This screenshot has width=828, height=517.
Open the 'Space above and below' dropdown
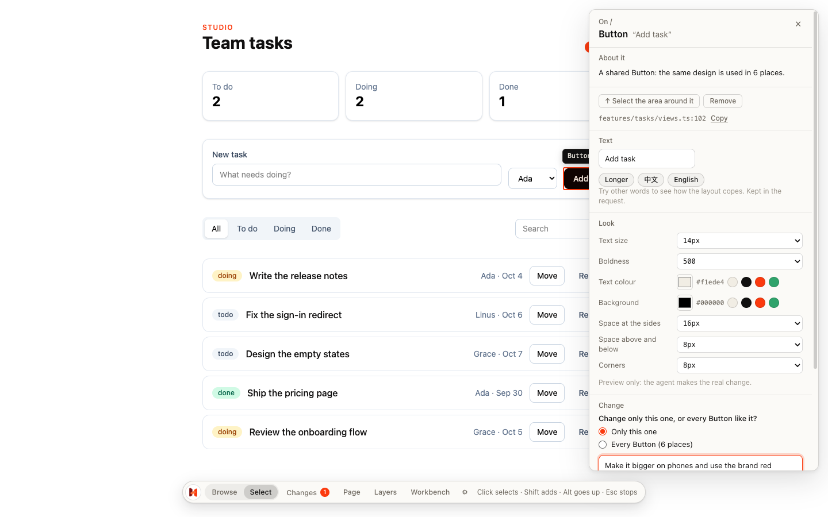[x=739, y=345]
